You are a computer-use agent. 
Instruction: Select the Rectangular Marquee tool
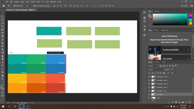click(2, 16)
